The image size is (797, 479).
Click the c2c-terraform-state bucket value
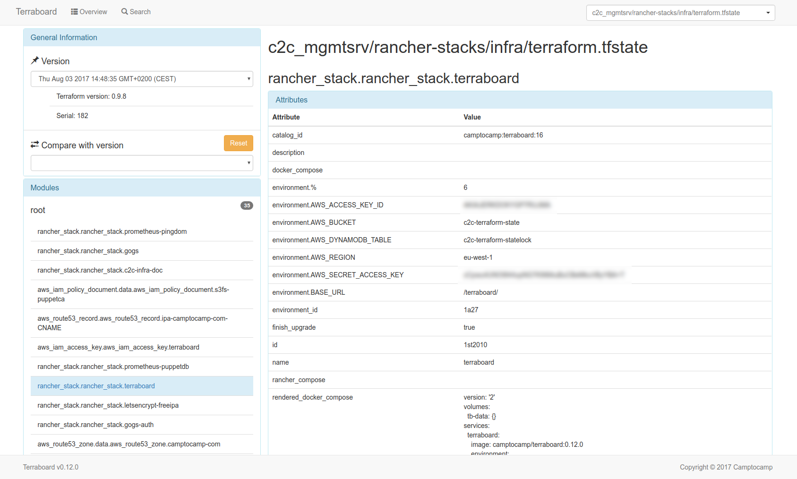(491, 222)
